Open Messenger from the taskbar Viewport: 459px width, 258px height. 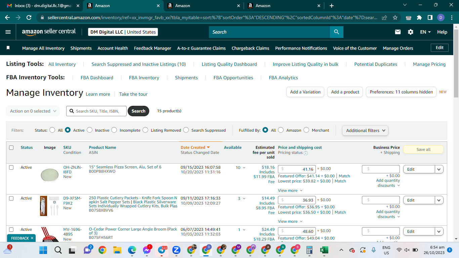point(147,250)
